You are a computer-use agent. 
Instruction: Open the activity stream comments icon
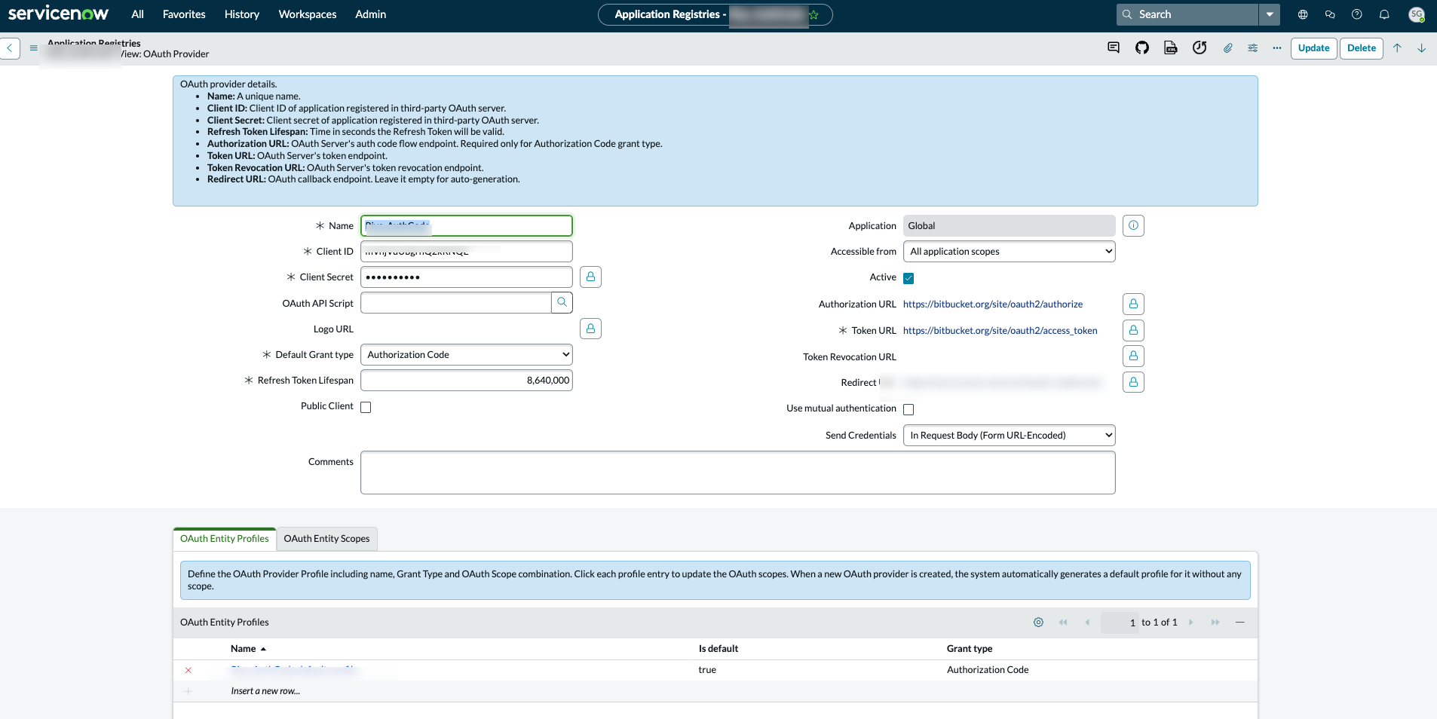coord(1114,48)
